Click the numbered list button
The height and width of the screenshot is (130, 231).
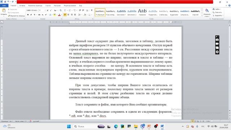click(x=70, y=10)
